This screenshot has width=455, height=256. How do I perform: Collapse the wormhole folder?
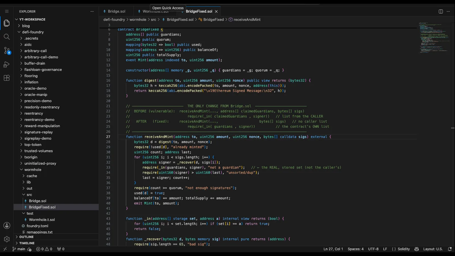33,170
